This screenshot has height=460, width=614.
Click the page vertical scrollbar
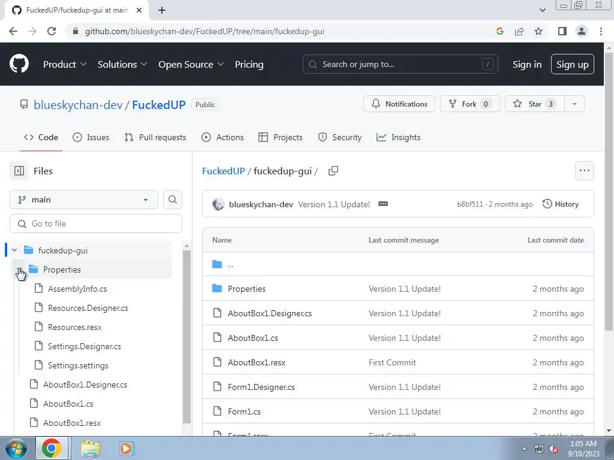click(x=609, y=192)
